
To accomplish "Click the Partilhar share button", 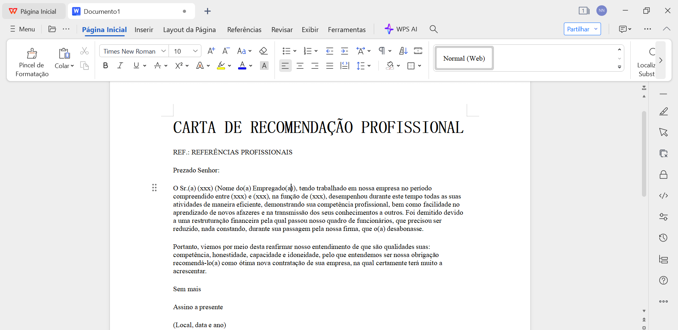I will pos(578,29).
